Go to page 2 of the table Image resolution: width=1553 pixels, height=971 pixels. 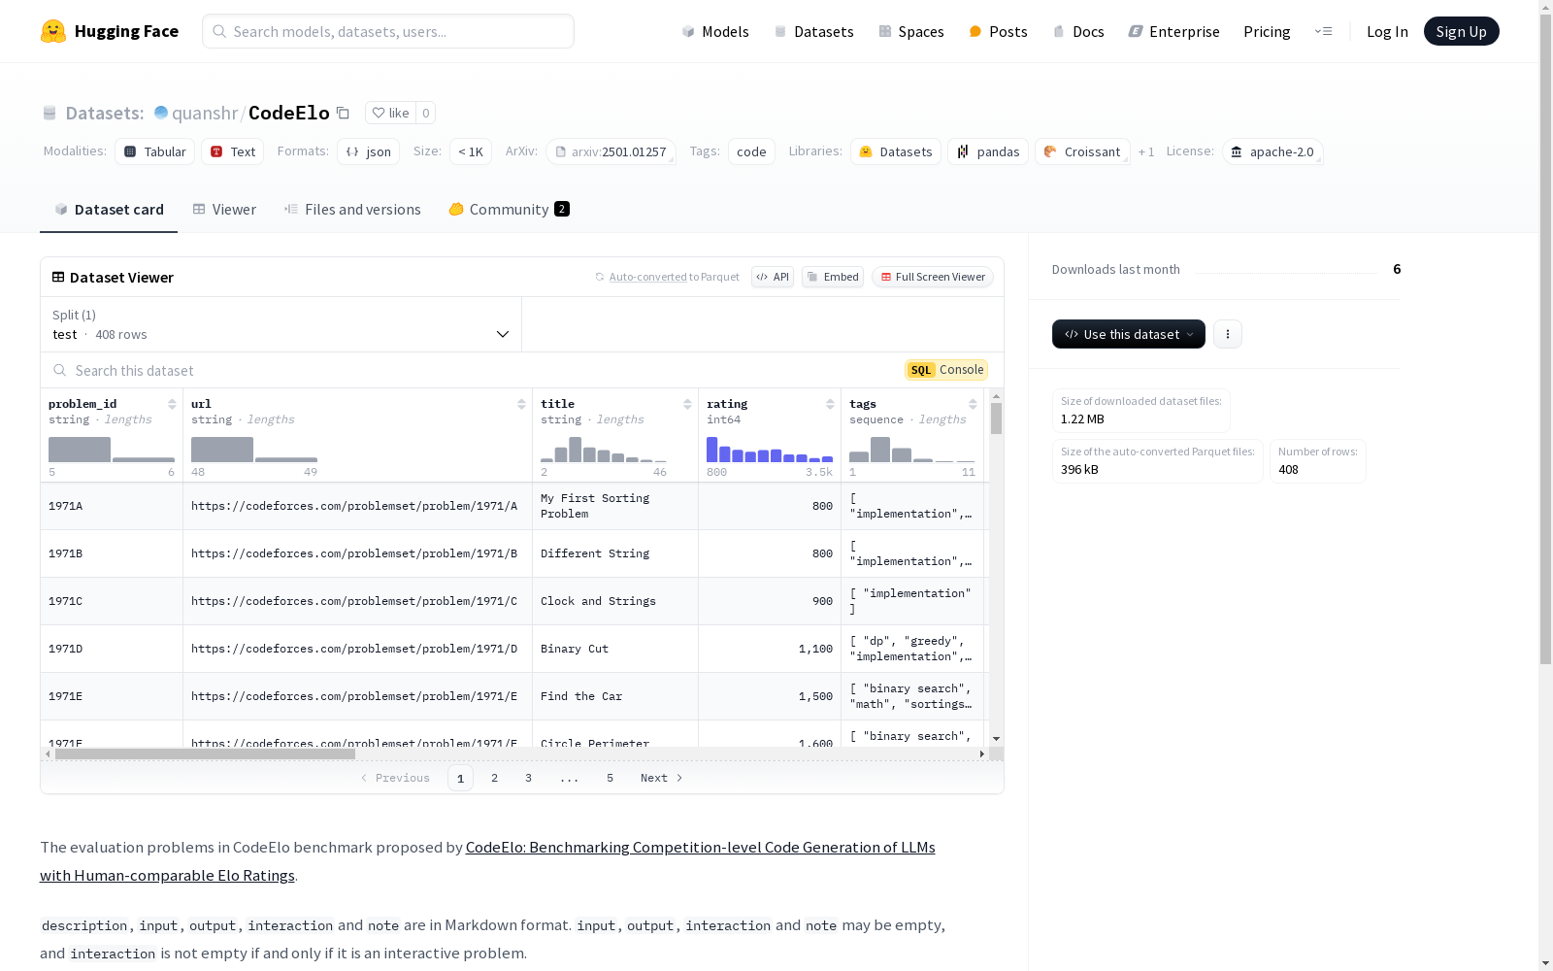click(x=494, y=778)
